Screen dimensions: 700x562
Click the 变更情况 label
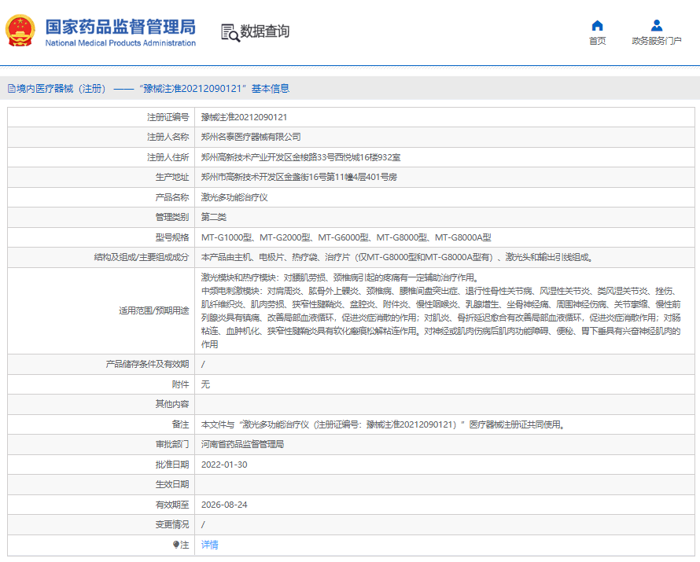(172, 524)
